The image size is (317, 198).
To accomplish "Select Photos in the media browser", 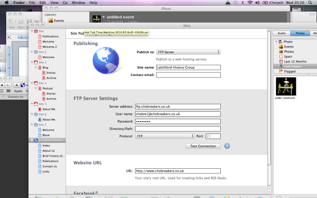I will [x=289, y=52].
